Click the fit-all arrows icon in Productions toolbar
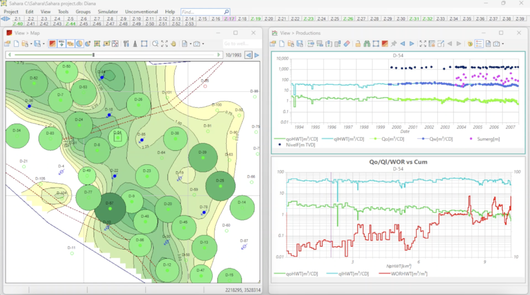The image size is (530, 295). 423,43
